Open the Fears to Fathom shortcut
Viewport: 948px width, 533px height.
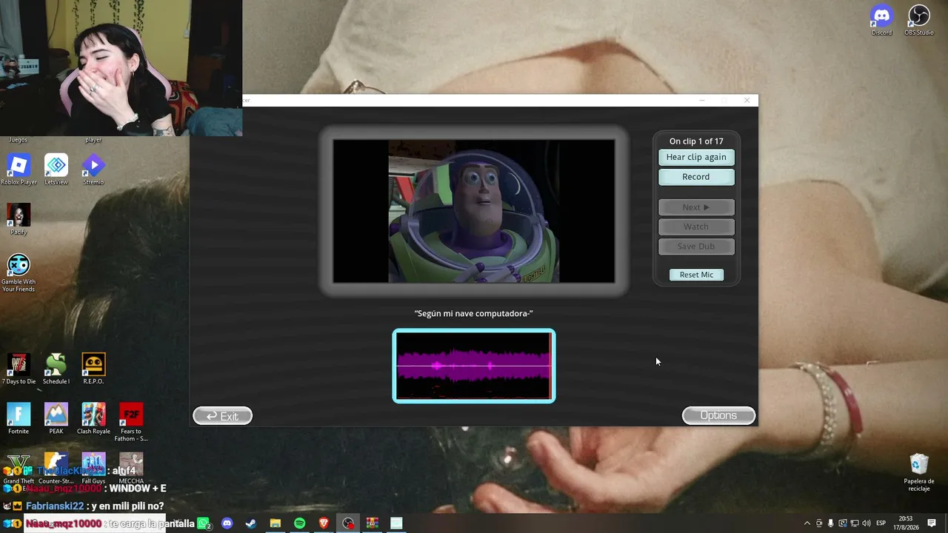click(131, 422)
